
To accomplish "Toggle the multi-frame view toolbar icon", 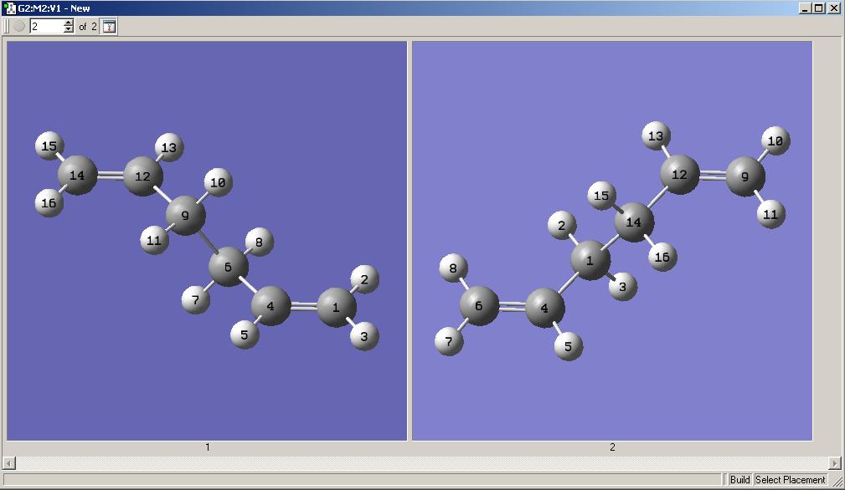I will tap(109, 27).
